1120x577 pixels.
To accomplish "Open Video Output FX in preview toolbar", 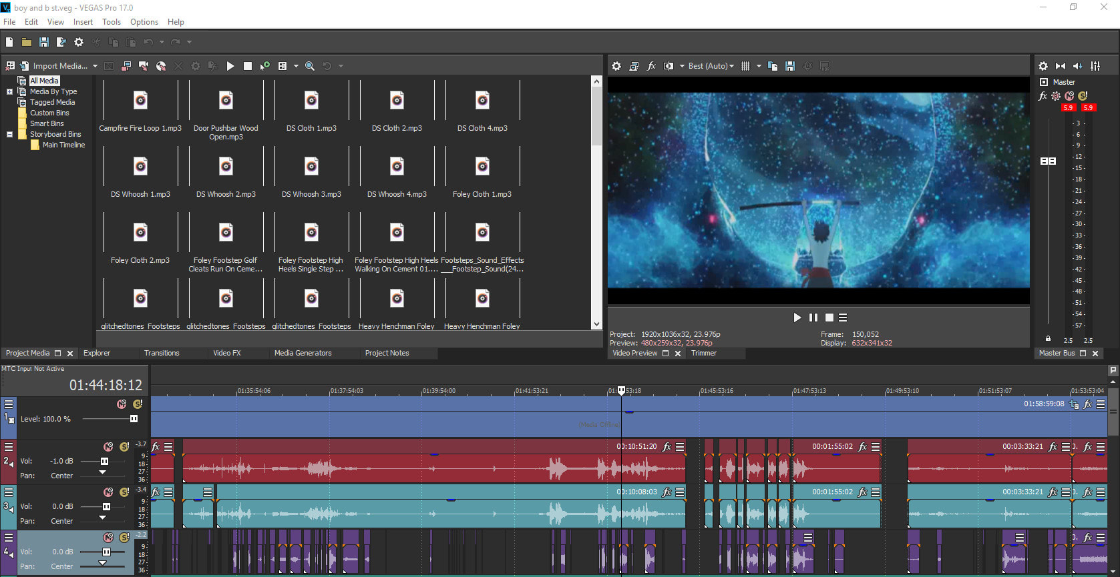I will [651, 66].
